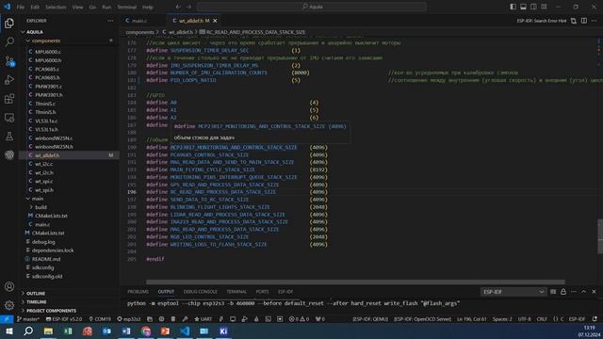Open the Run and Debug view
The height and width of the screenshot is (339, 603).
tap(9, 79)
